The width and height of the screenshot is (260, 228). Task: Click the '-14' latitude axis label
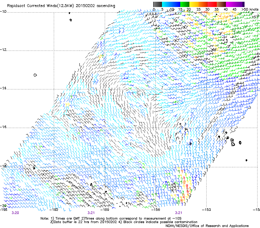[3, 88]
